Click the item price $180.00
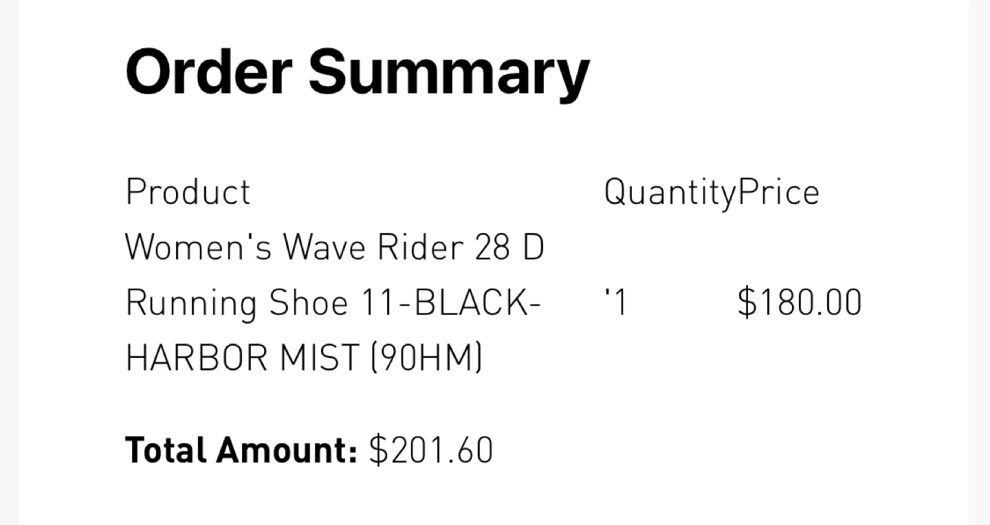990x525 pixels. coord(800,303)
